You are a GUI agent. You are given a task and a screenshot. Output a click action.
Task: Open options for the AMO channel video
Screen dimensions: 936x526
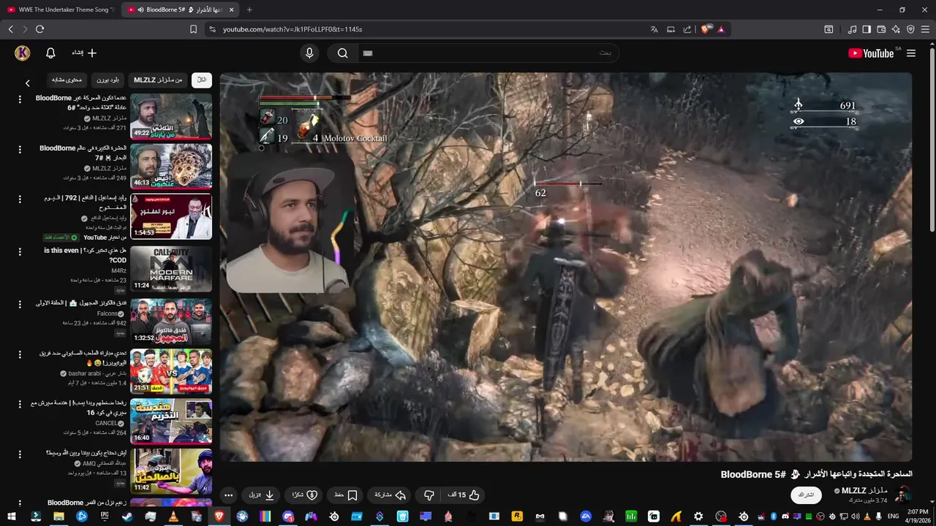click(x=20, y=454)
